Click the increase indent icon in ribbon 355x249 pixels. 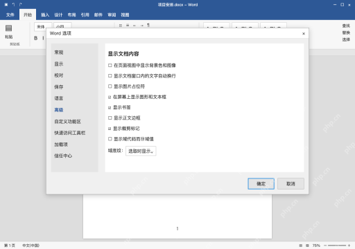[141, 26]
